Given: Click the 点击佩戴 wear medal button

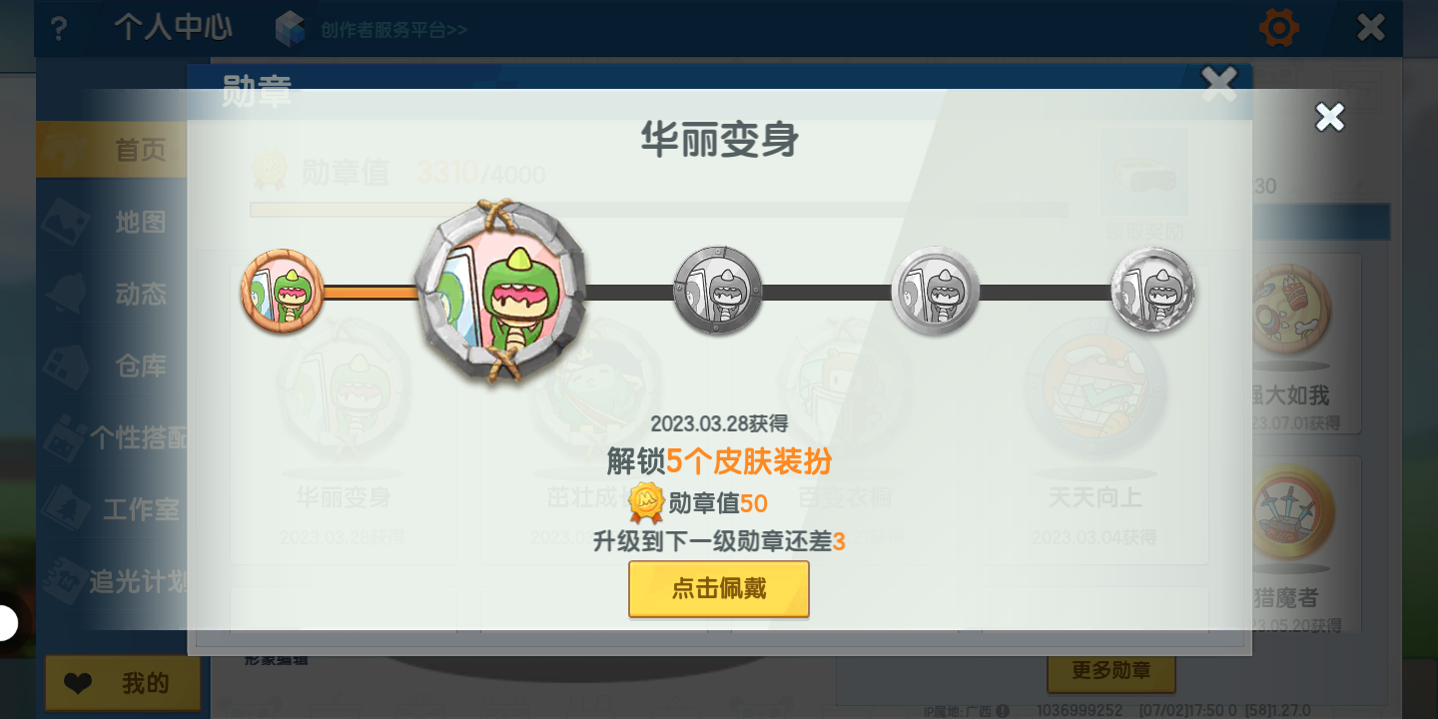Looking at the screenshot, I should coord(719,589).
